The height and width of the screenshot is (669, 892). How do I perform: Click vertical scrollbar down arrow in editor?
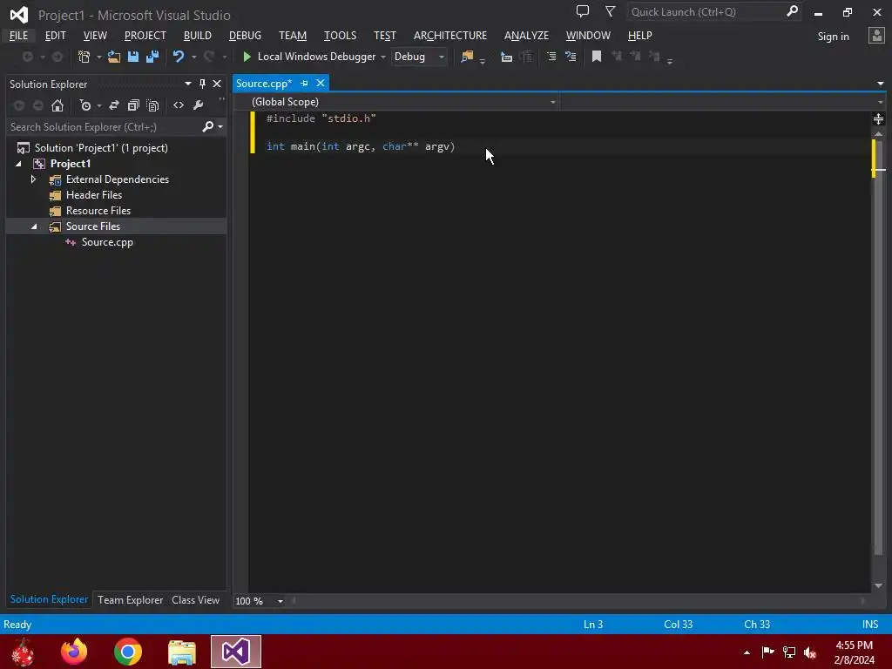(x=878, y=586)
